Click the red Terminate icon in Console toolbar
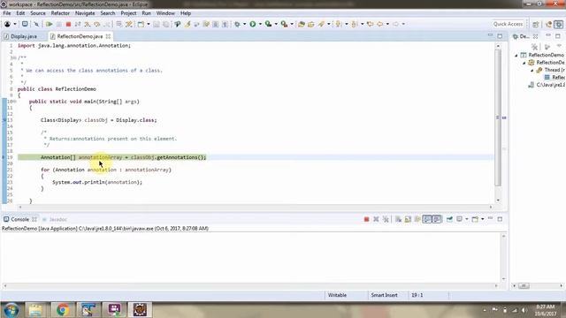This screenshot has height=318, width=566. click(366, 219)
